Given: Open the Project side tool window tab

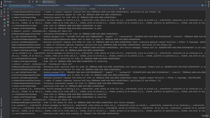Looking at the screenshot, I should (x=1, y=4).
